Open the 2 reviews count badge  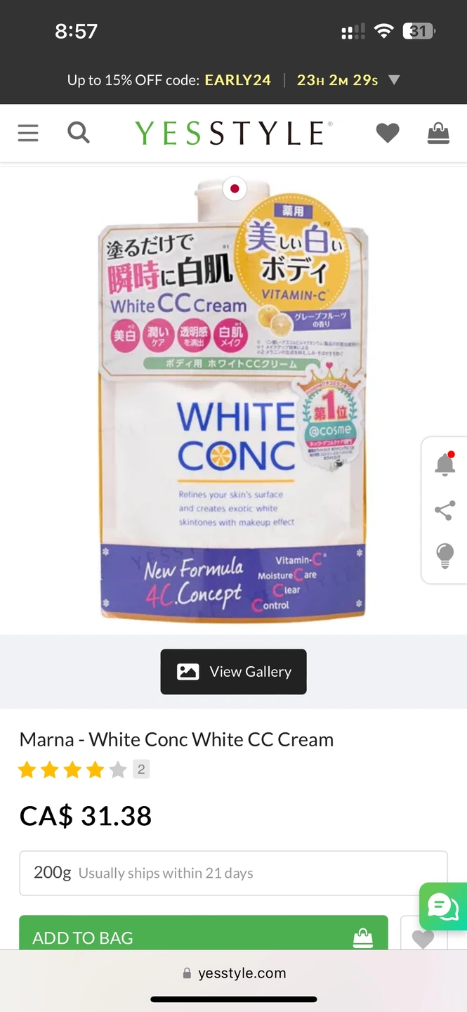pos(141,770)
